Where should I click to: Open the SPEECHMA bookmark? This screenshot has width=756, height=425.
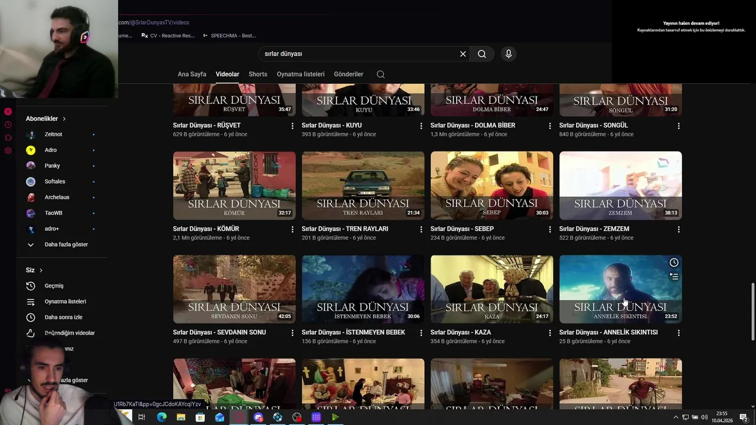click(x=229, y=35)
